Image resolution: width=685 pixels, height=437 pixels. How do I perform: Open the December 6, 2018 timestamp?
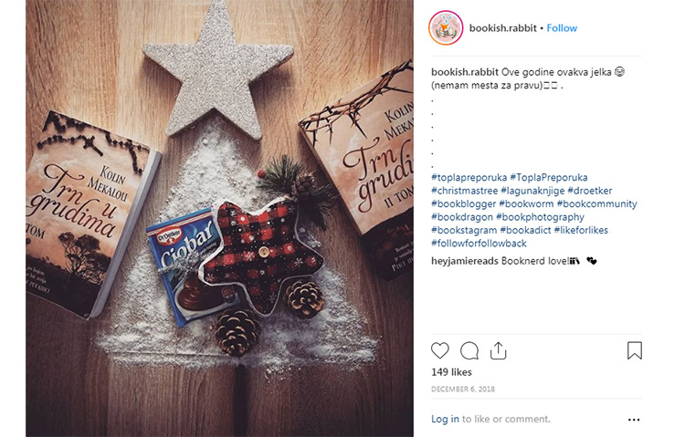tap(463, 389)
